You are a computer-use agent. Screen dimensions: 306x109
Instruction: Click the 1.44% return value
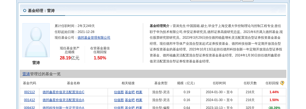pyautogui.click(x=274, y=92)
